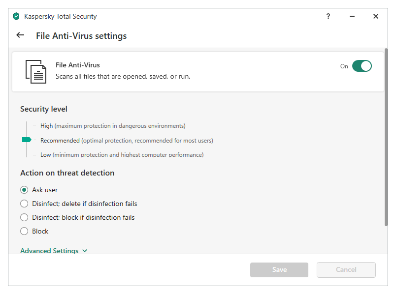This screenshot has height=294, width=396.
Task: Set security level to Low
Action: (45, 155)
